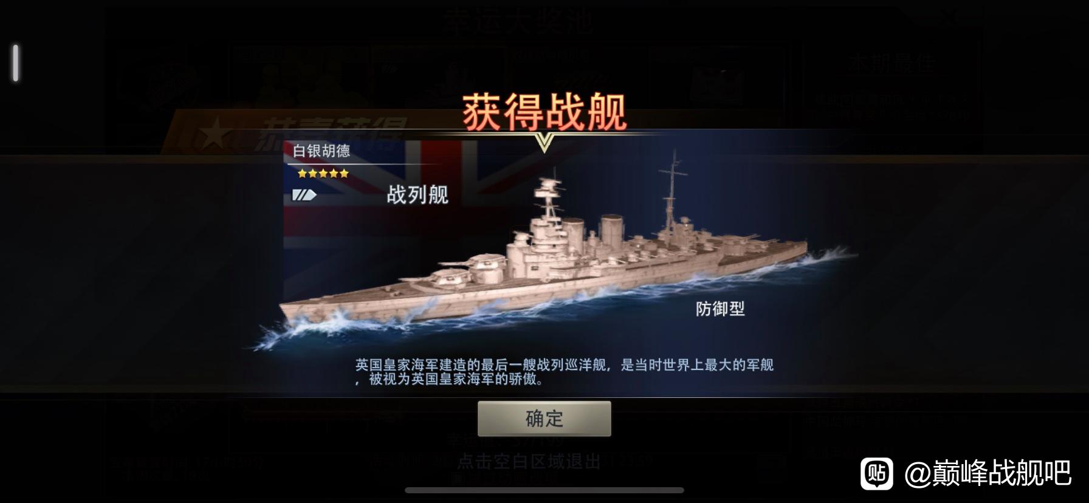Open the @巅峰战舰吧 watermark link

[988, 473]
